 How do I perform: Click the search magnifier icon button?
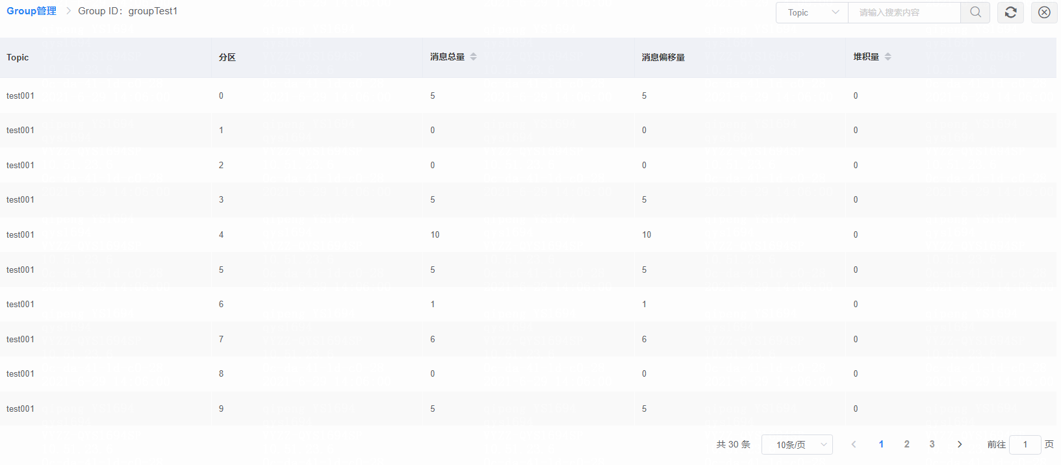(x=975, y=12)
